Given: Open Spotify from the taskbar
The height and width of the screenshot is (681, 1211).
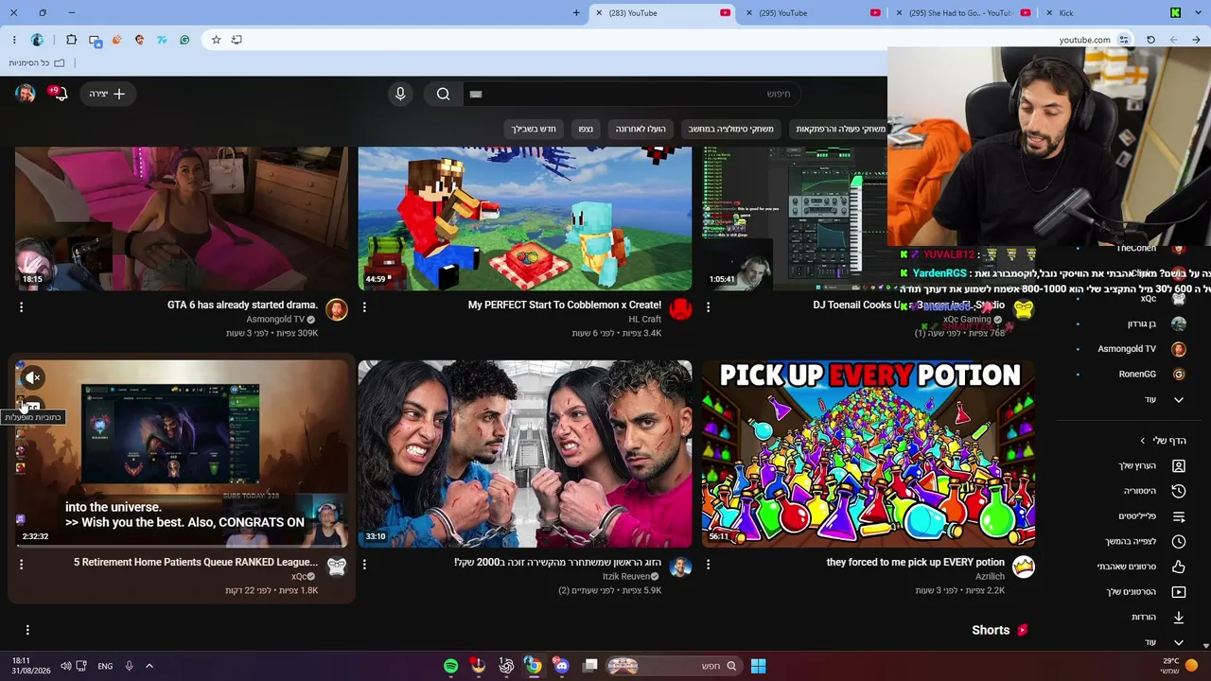Looking at the screenshot, I should pos(451,666).
